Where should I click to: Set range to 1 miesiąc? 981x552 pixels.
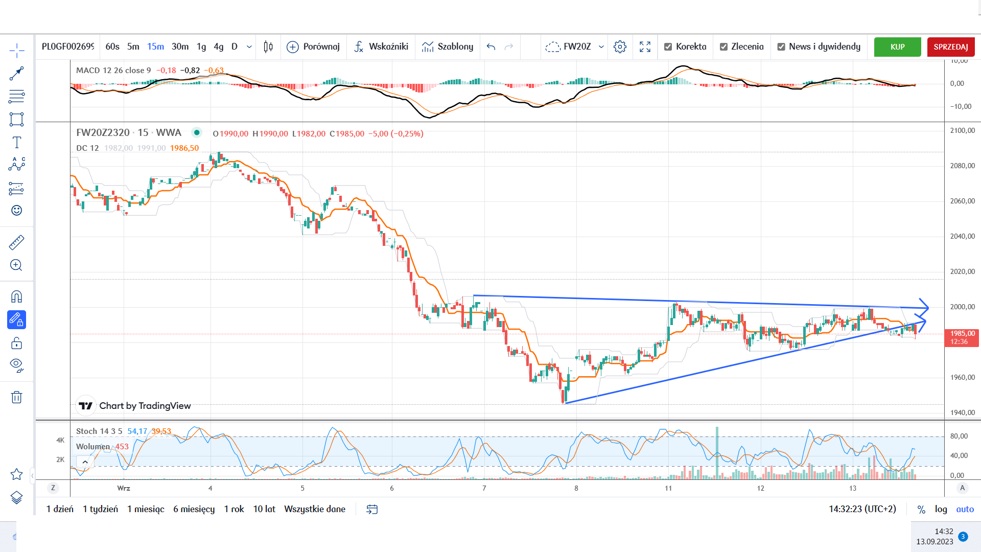tap(146, 509)
